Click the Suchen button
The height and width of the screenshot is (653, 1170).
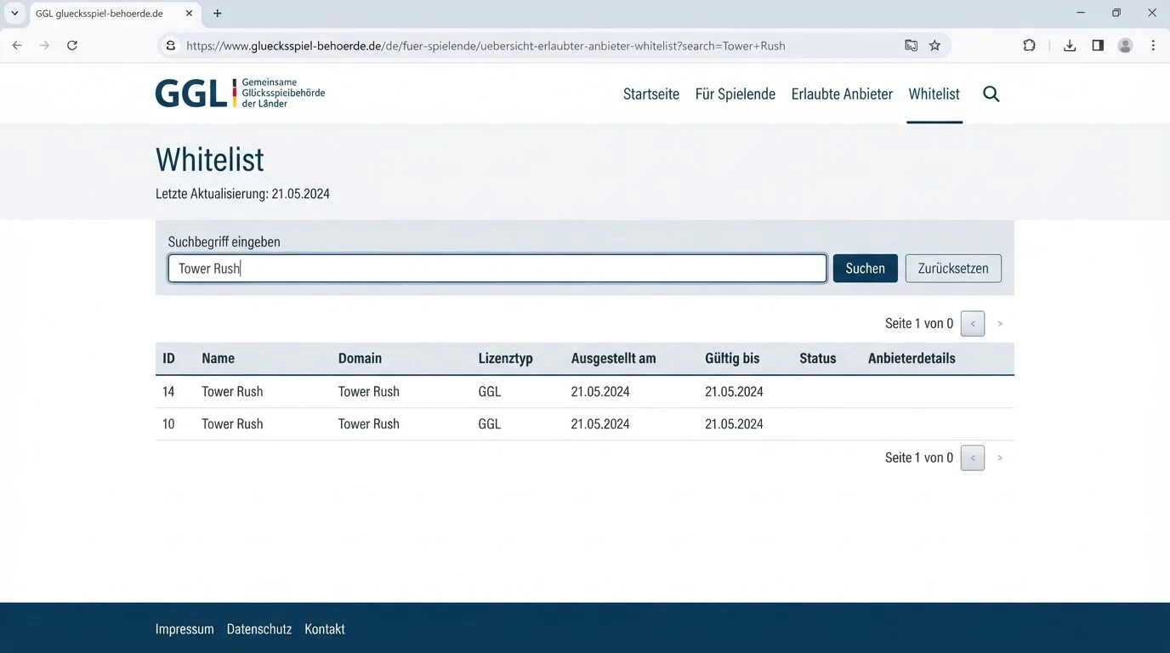(x=866, y=269)
